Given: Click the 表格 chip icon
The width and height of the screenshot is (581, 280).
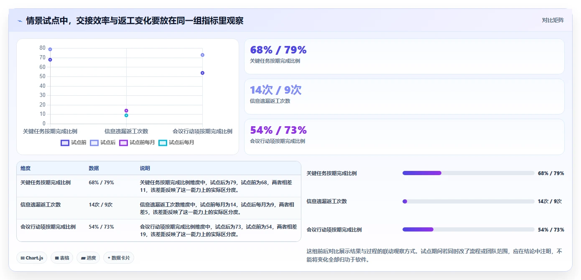Looking at the screenshot, I should tap(57, 258).
